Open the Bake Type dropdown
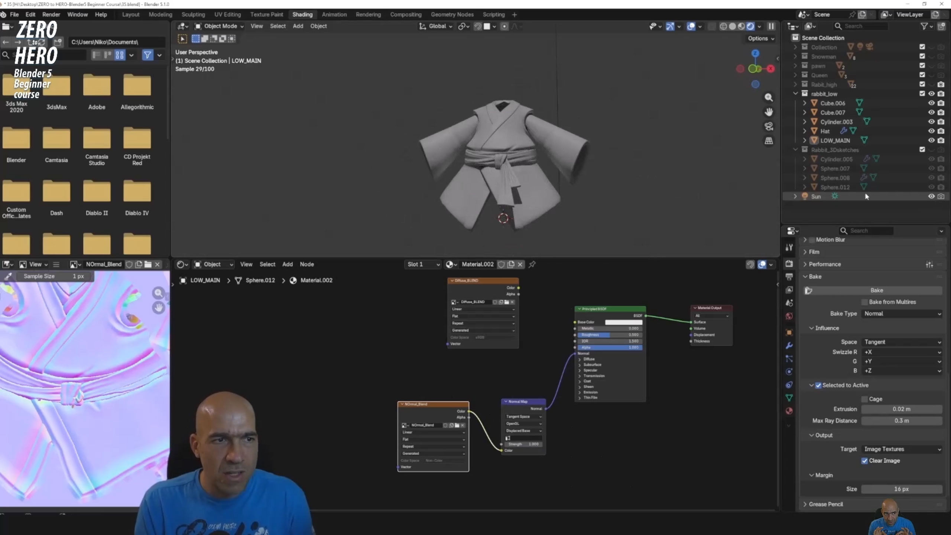This screenshot has width=951, height=535. (x=902, y=314)
